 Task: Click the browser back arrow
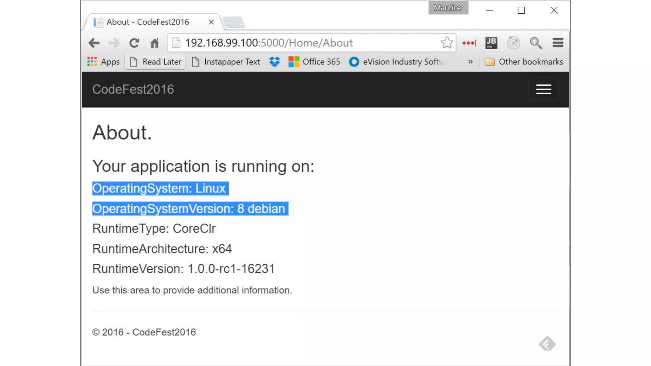(94, 43)
